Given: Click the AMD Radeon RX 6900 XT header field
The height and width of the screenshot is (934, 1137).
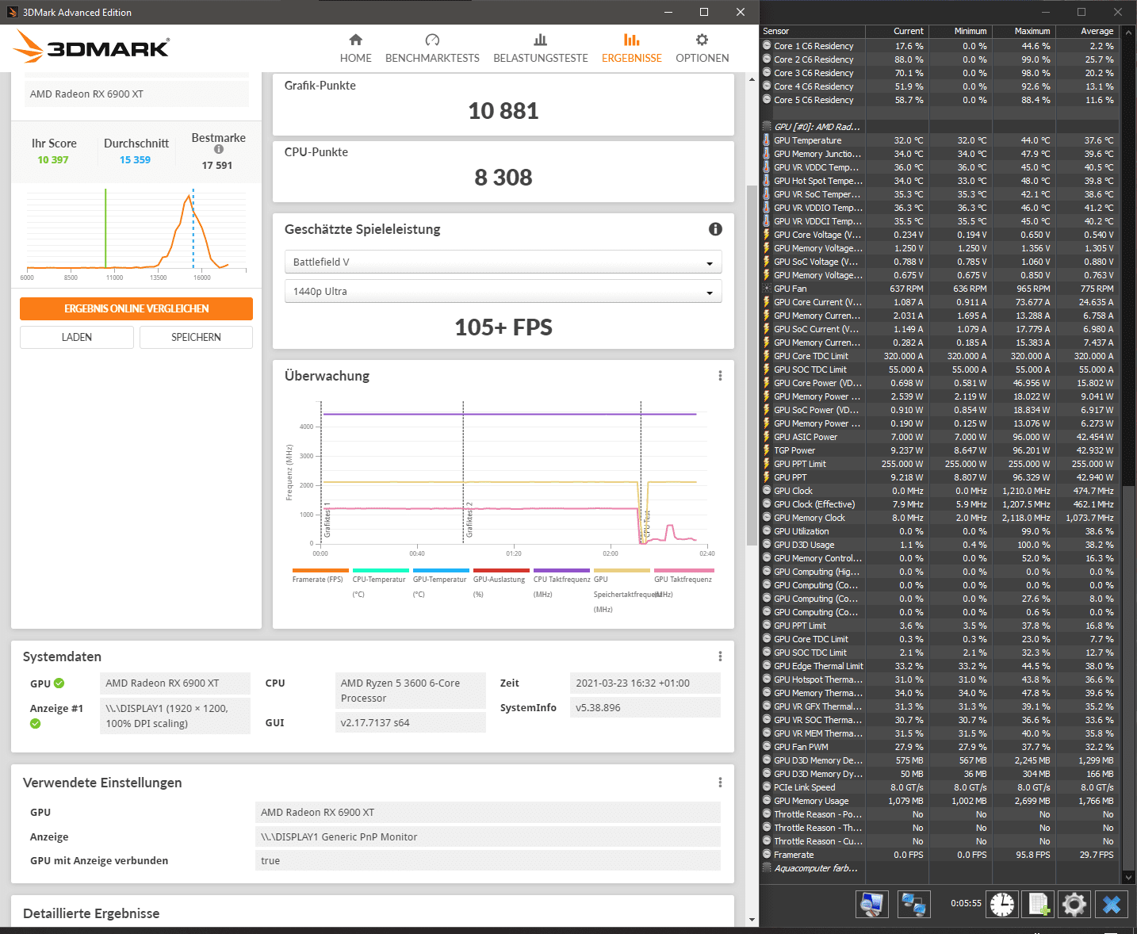Looking at the screenshot, I should 136,94.
